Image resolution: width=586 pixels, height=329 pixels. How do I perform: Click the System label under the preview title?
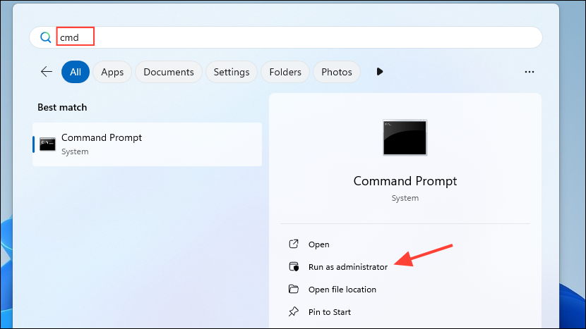(405, 198)
